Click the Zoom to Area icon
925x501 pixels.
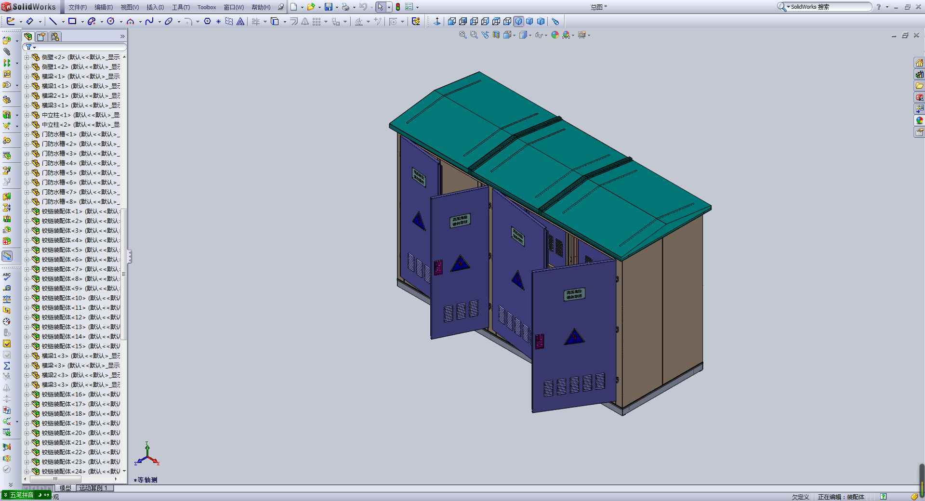[x=474, y=35]
